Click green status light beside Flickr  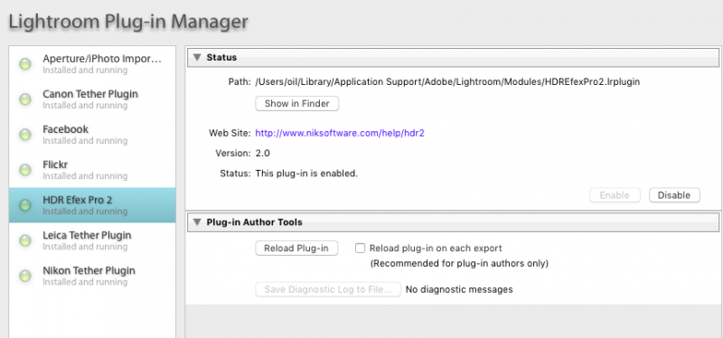[x=25, y=170]
